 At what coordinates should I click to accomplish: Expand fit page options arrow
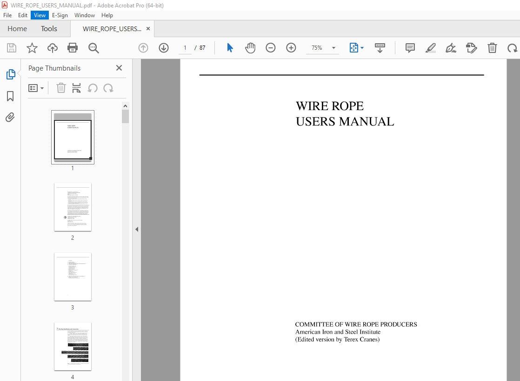362,48
